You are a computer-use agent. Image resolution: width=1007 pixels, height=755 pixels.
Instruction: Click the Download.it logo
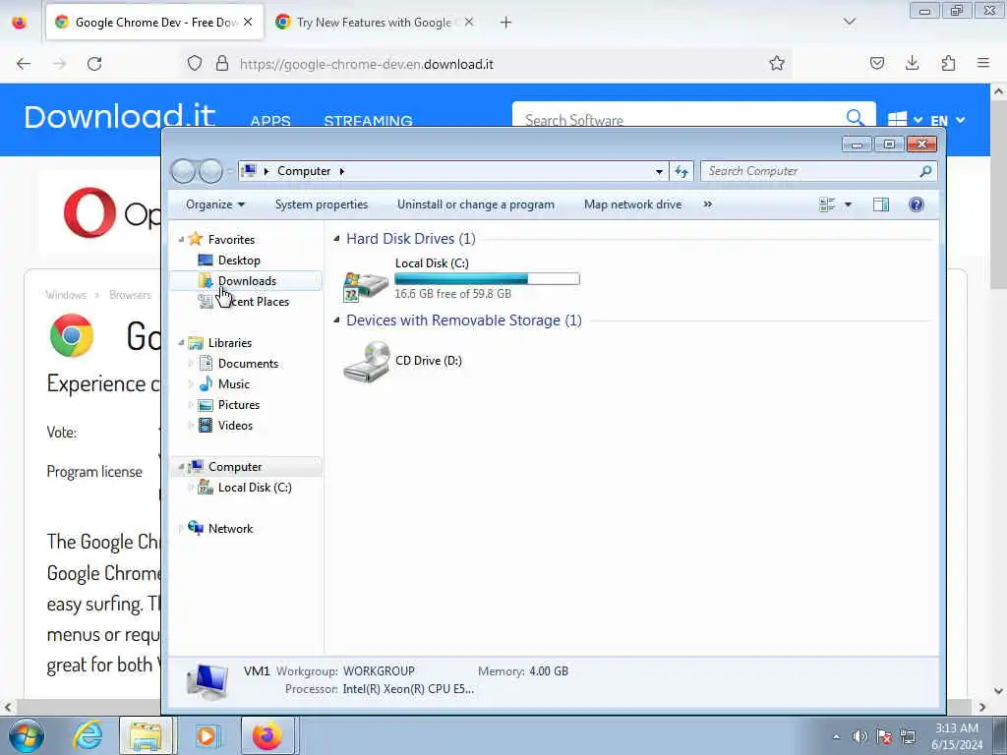click(119, 116)
